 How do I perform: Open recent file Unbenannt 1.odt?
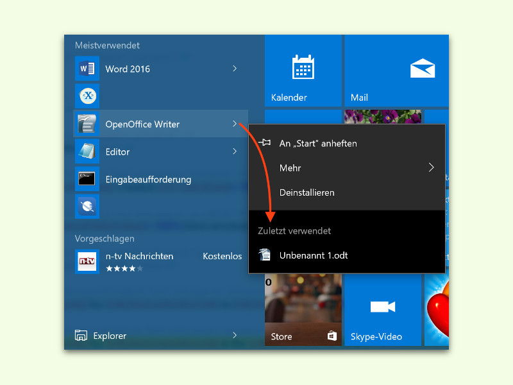point(347,255)
